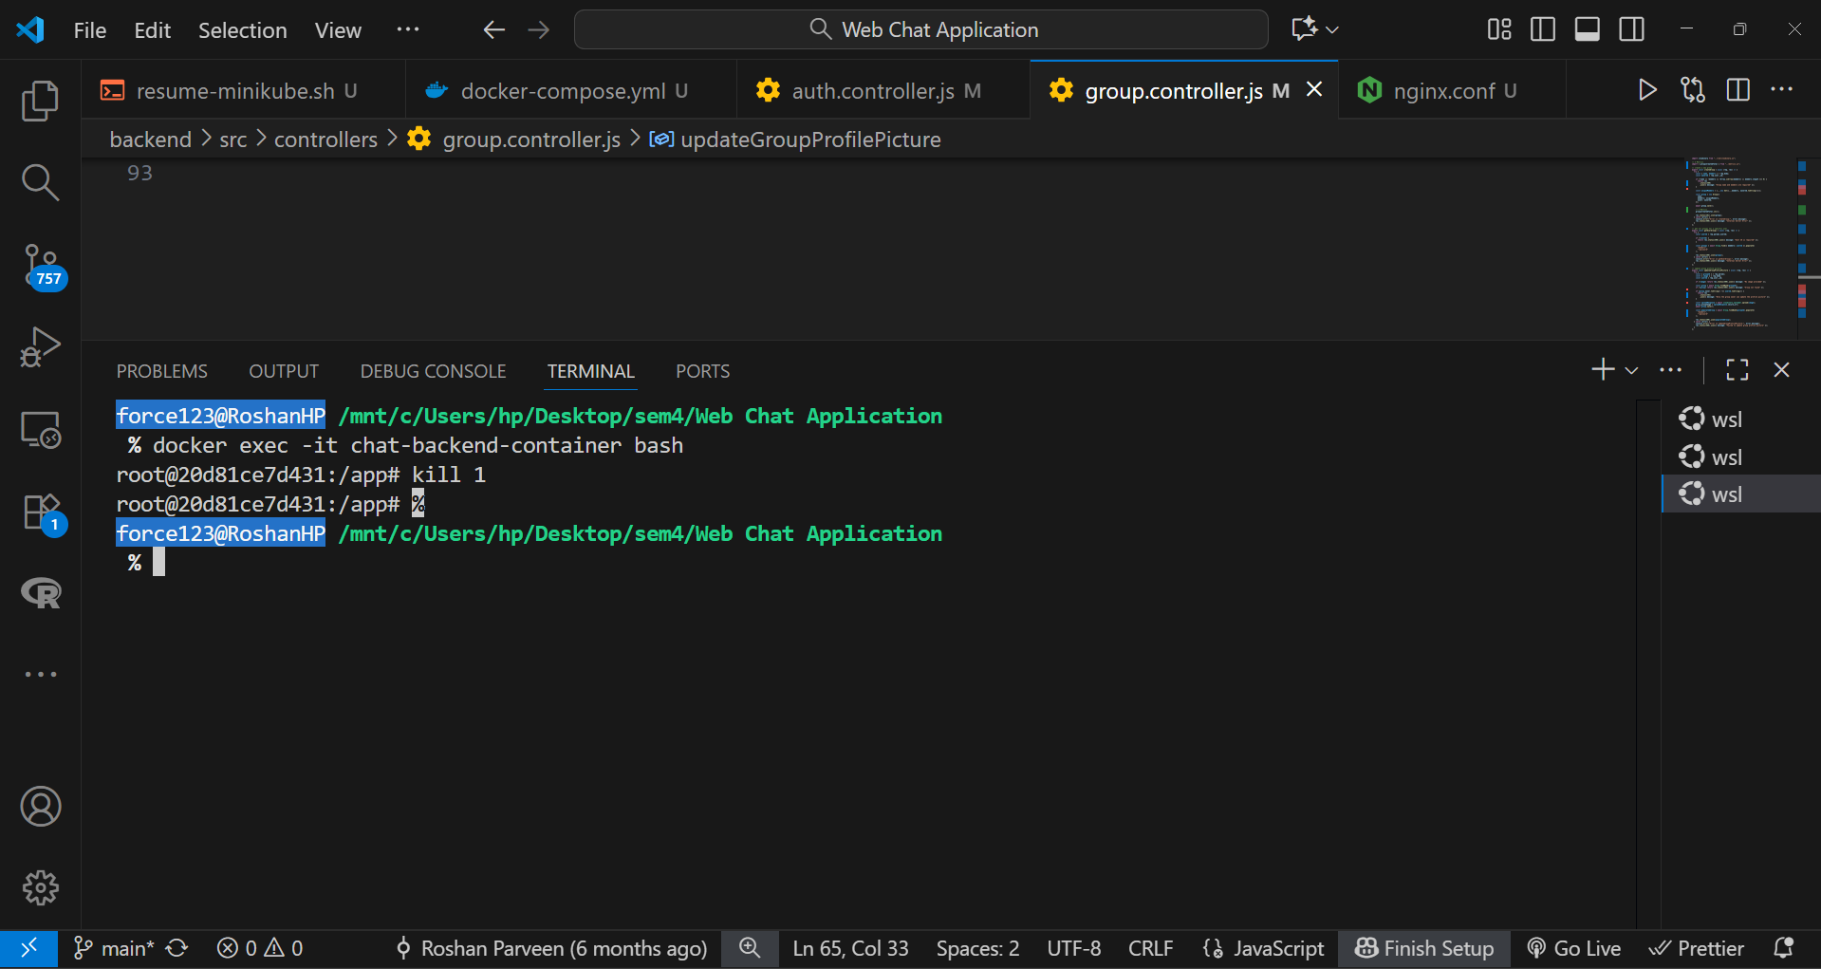Show the hidden menu bar items
The height and width of the screenshot is (969, 1821).
pyautogui.click(x=408, y=29)
